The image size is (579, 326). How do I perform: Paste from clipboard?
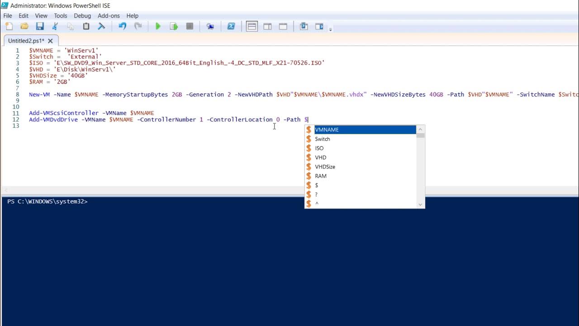[86, 26]
